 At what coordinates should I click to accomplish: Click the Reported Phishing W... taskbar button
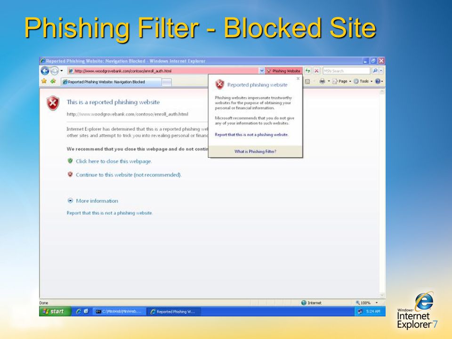(x=174, y=312)
